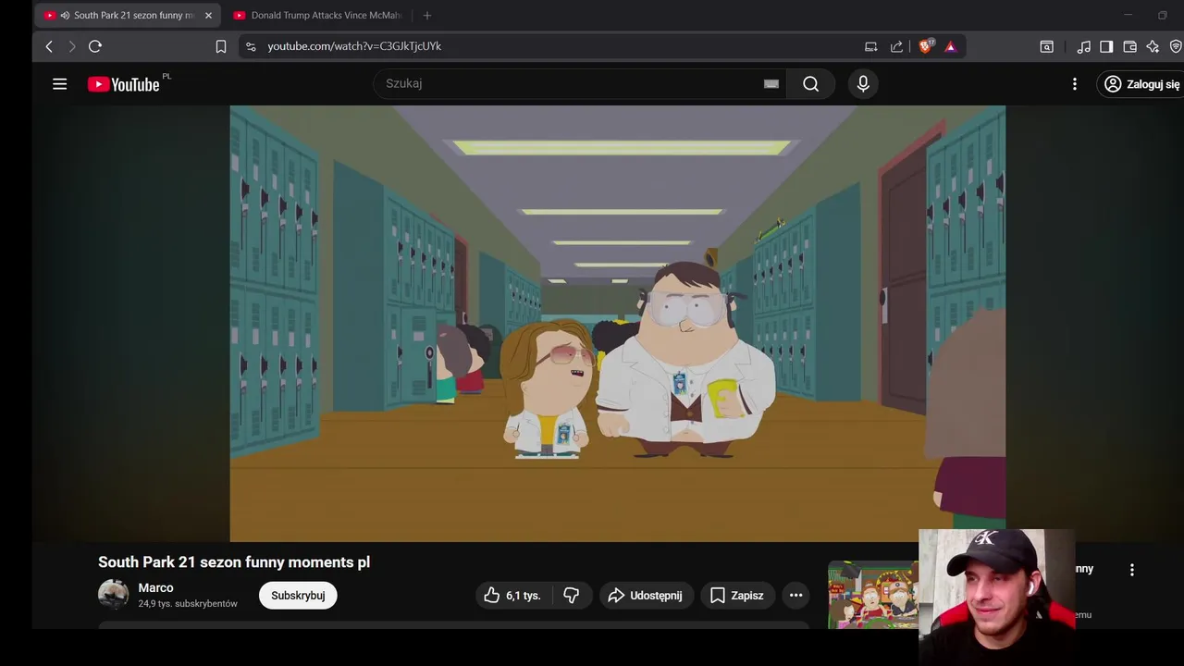Go forward with browser forward arrow
Viewport: 1184px width, 666px height.
pos(72,46)
